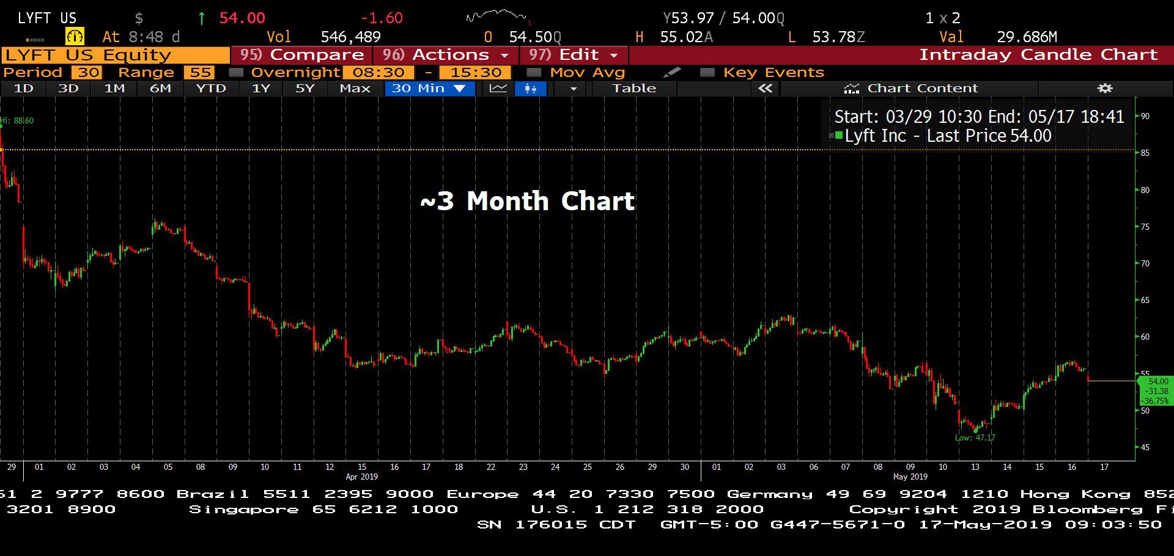Open the chart settings gear
The width and height of the screenshot is (1174, 556).
tap(1105, 89)
